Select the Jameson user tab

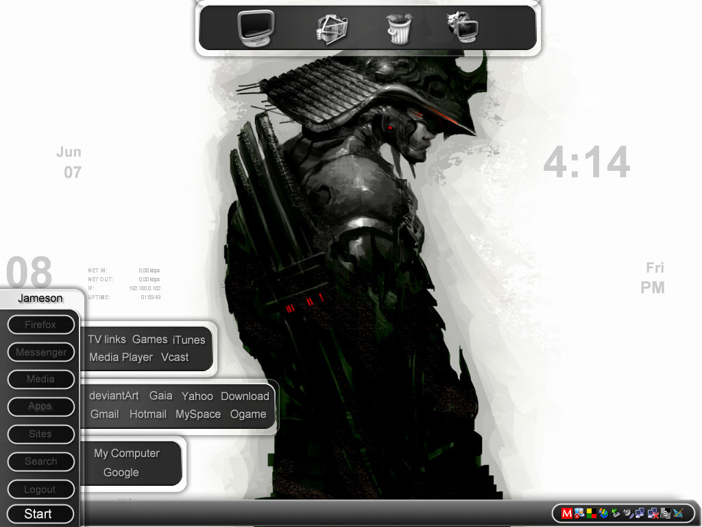[40, 298]
